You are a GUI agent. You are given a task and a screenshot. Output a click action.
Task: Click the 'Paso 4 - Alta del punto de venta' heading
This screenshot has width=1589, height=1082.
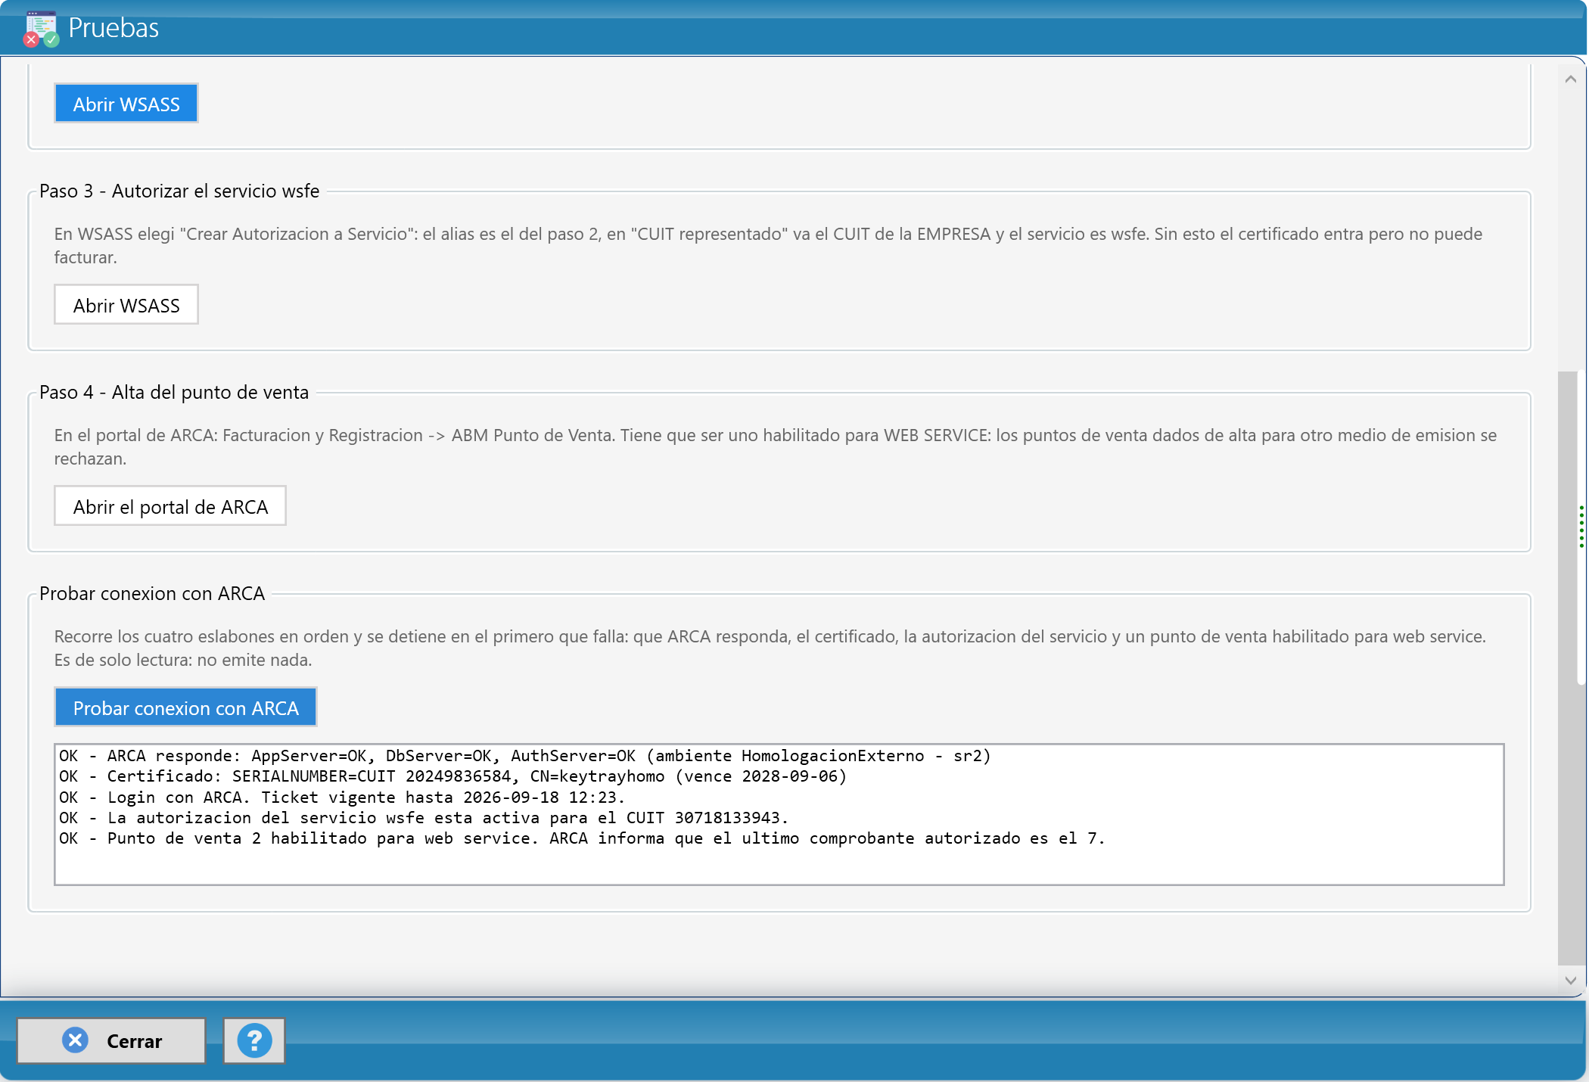tap(174, 392)
